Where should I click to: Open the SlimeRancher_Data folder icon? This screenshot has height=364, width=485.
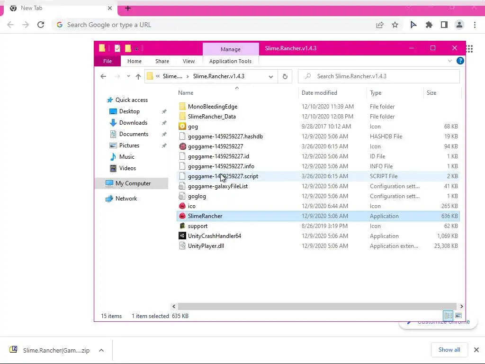(182, 117)
